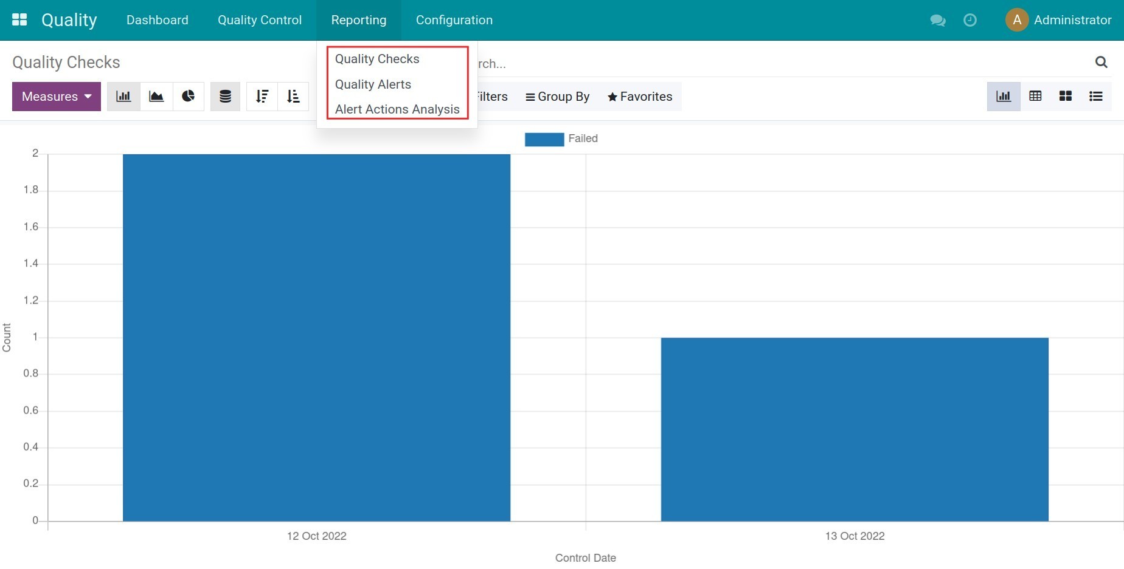Switch to kanban view

click(1066, 96)
